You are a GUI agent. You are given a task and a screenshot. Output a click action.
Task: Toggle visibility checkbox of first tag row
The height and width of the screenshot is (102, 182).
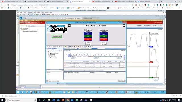pos(94,63)
